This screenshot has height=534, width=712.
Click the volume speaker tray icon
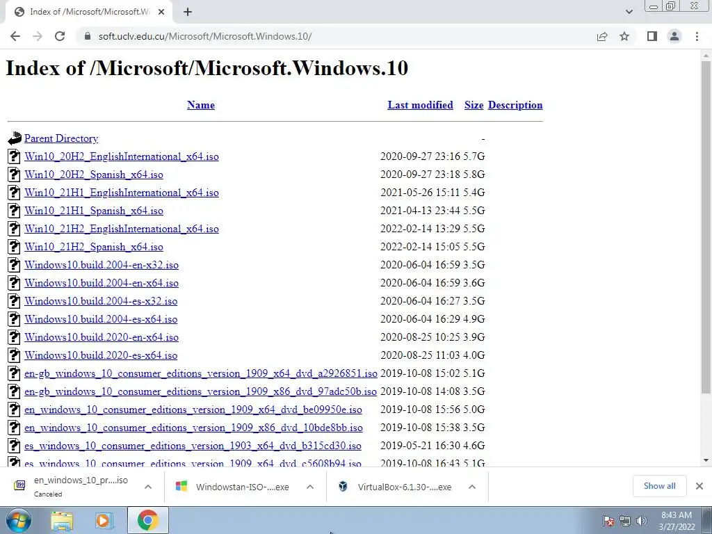pos(641,521)
